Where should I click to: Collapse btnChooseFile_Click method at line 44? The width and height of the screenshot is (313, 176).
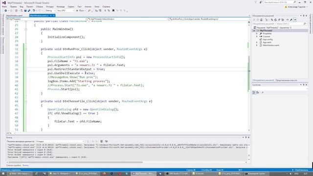pos(26,101)
